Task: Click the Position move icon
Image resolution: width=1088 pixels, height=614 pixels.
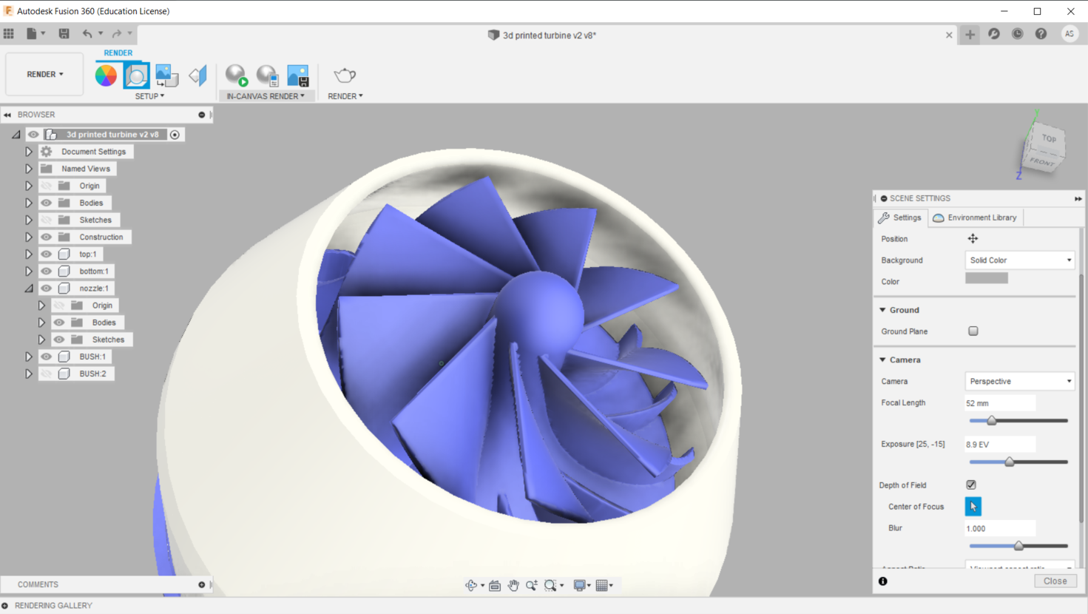Action: pyautogui.click(x=973, y=238)
